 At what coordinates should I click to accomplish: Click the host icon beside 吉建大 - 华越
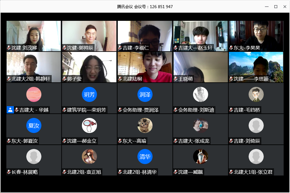[10, 110]
